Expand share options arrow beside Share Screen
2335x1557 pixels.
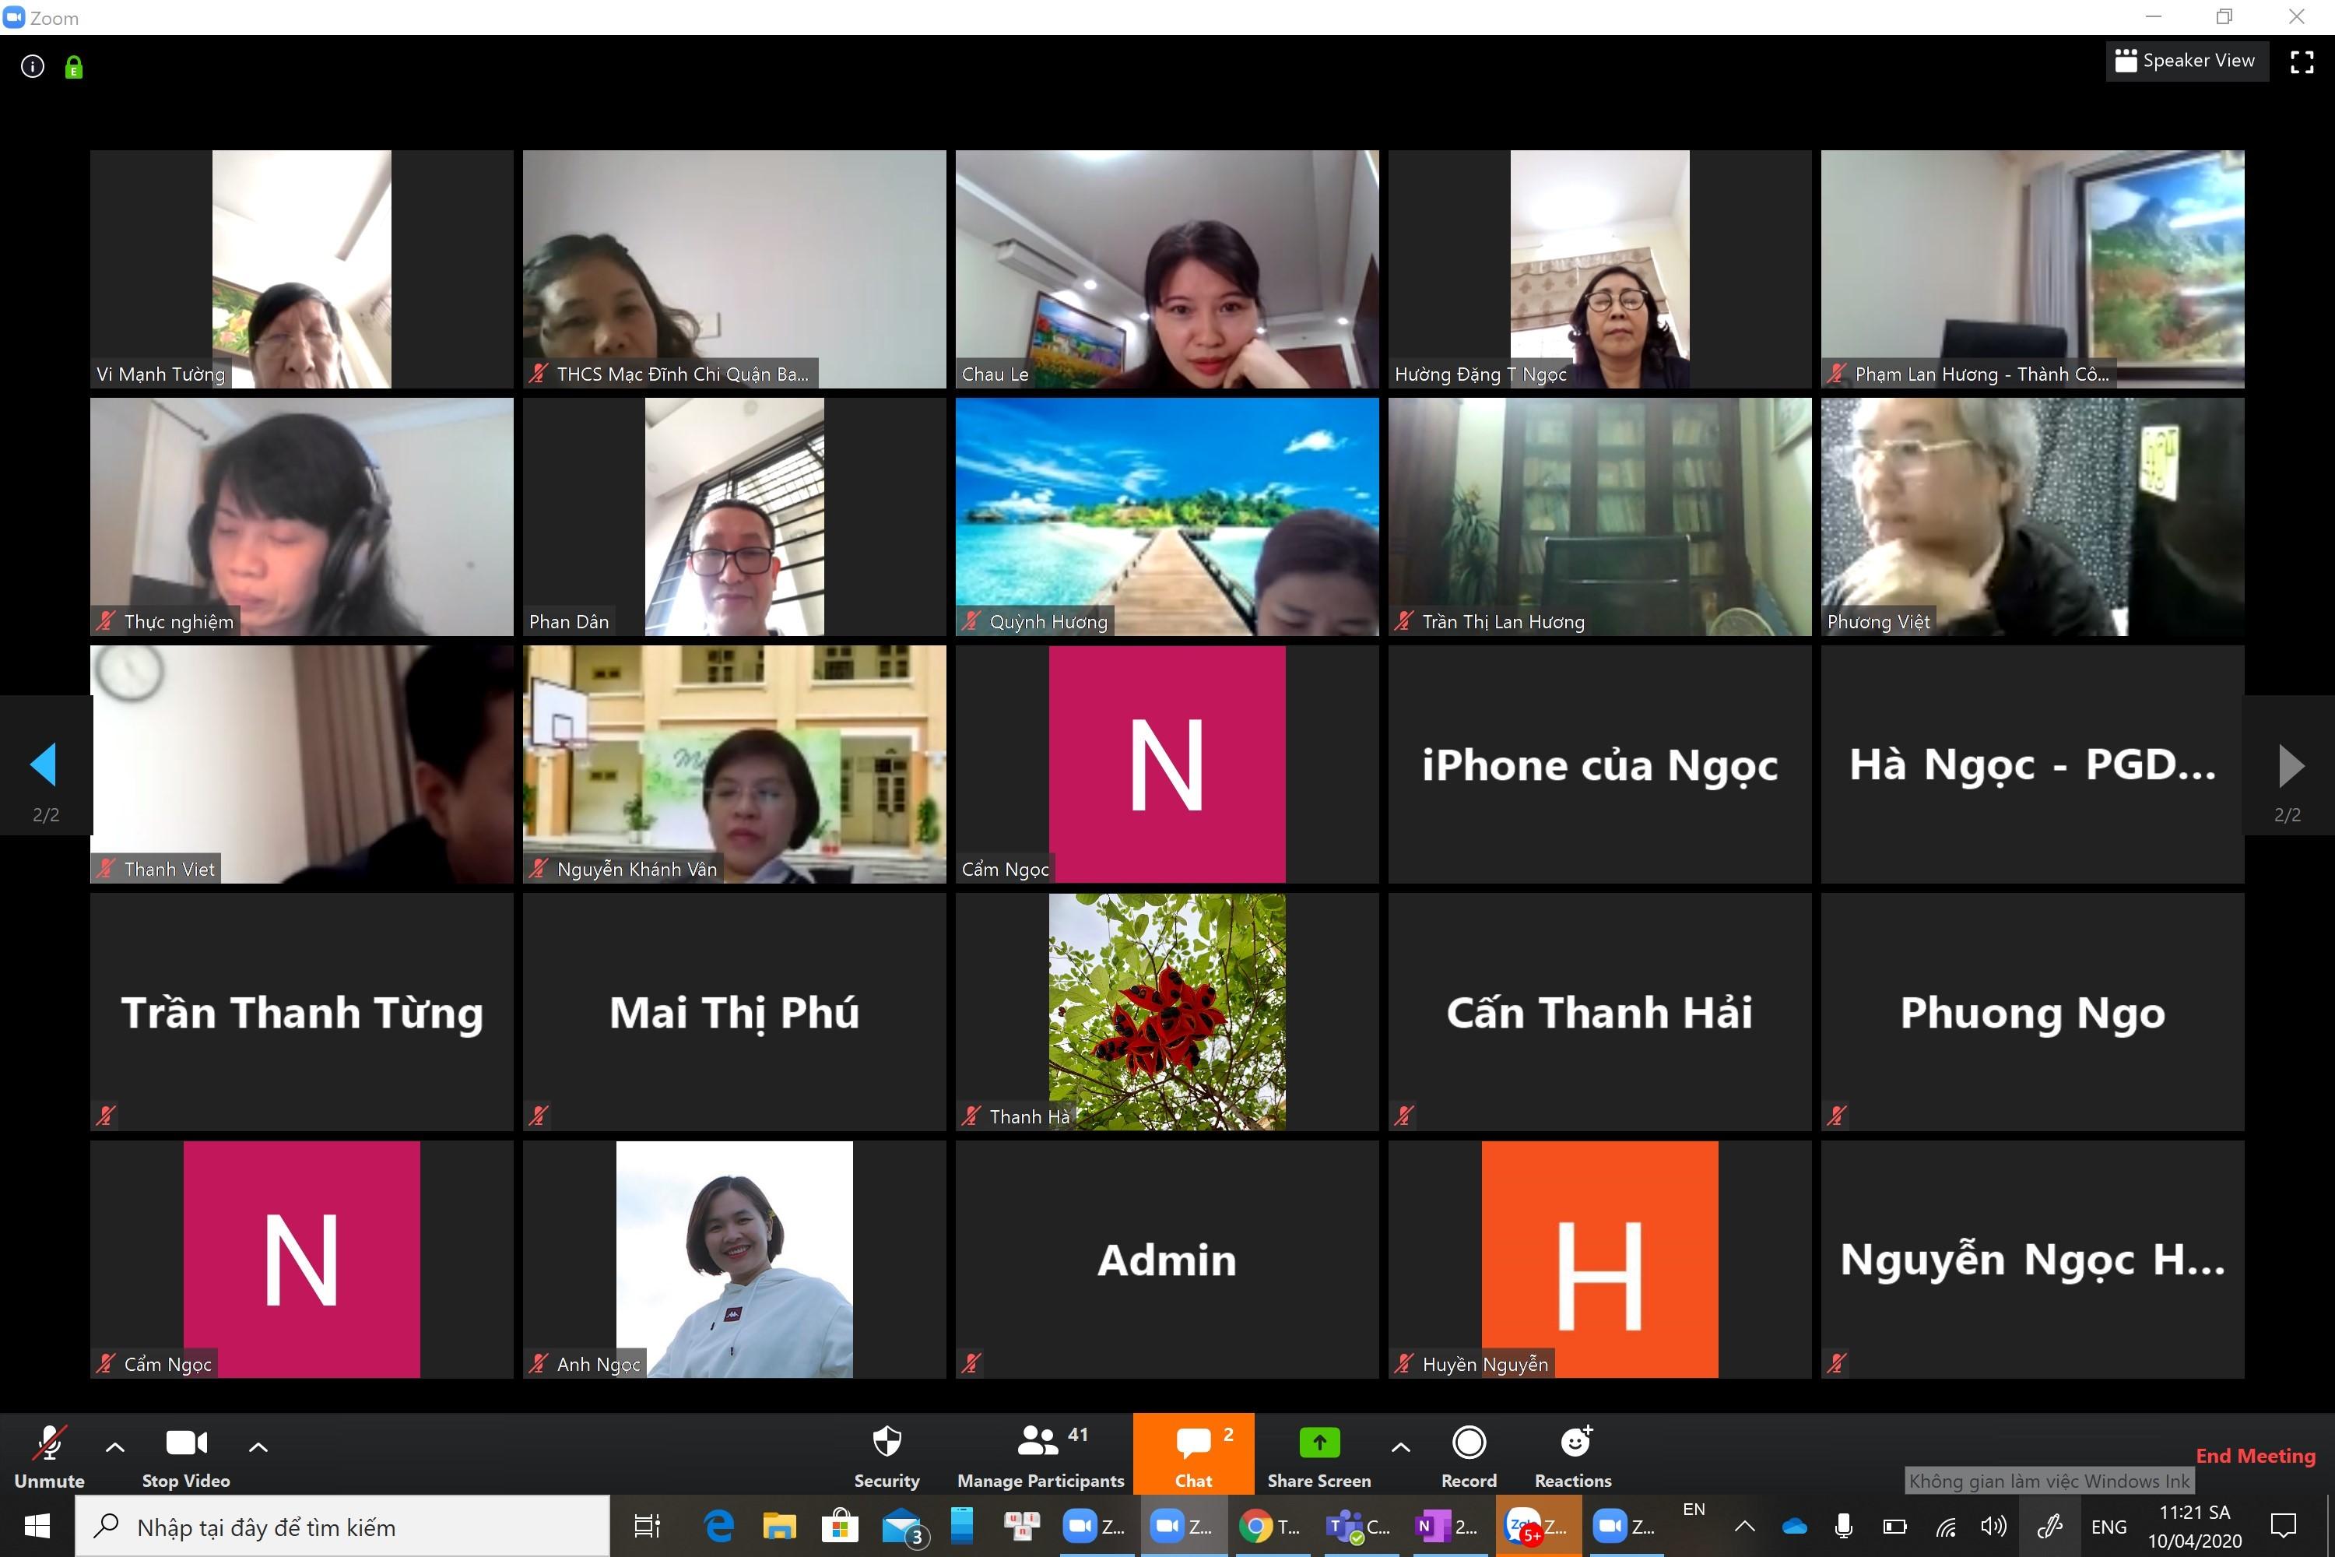(1399, 1446)
